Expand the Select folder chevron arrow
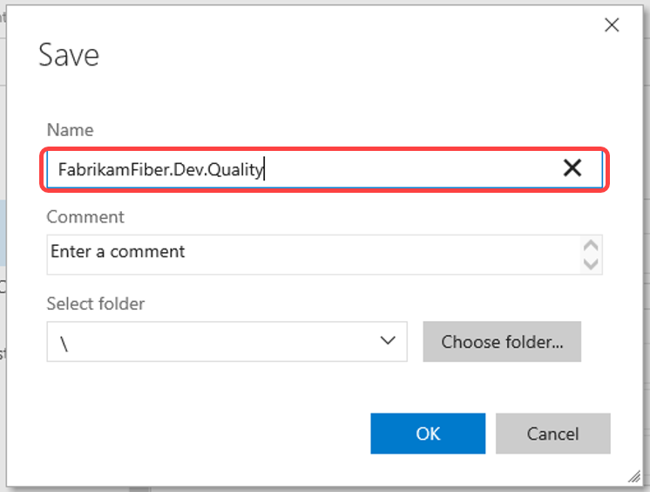Image resolution: width=650 pixels, height=492 pixels. pyautogui.click(x=388, y=341)
